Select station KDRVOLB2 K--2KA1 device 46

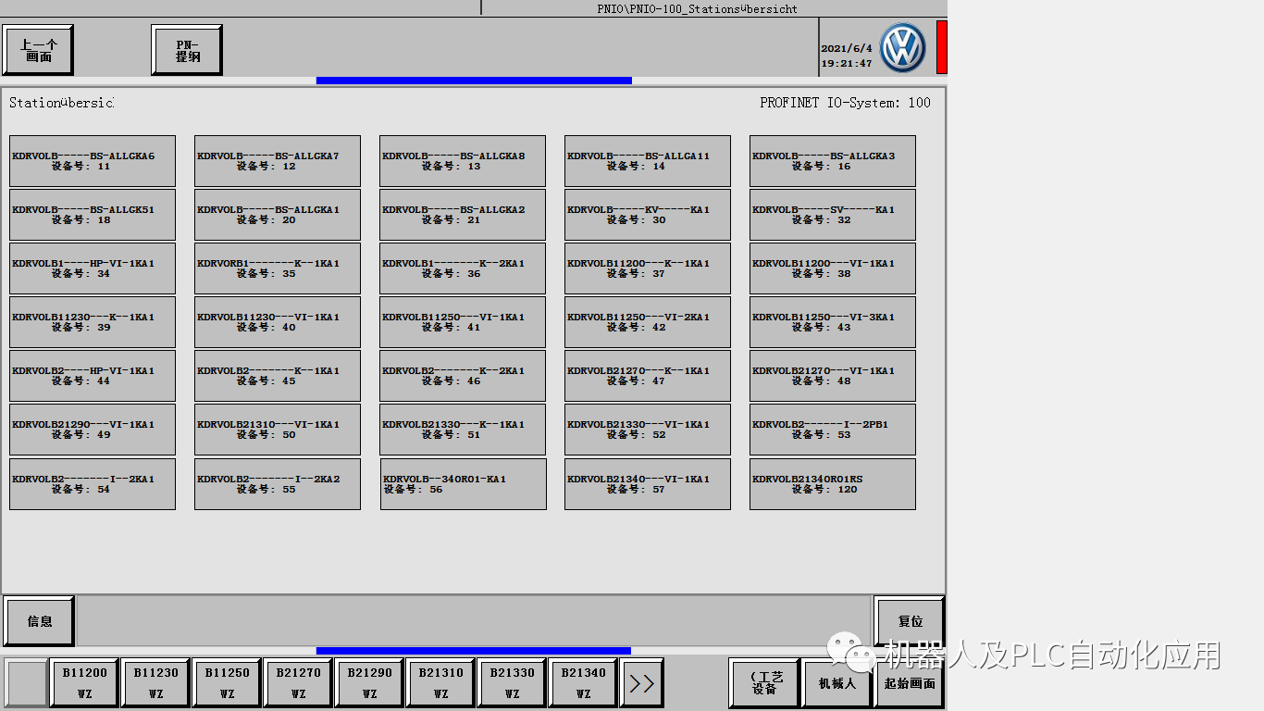(463, 376)
